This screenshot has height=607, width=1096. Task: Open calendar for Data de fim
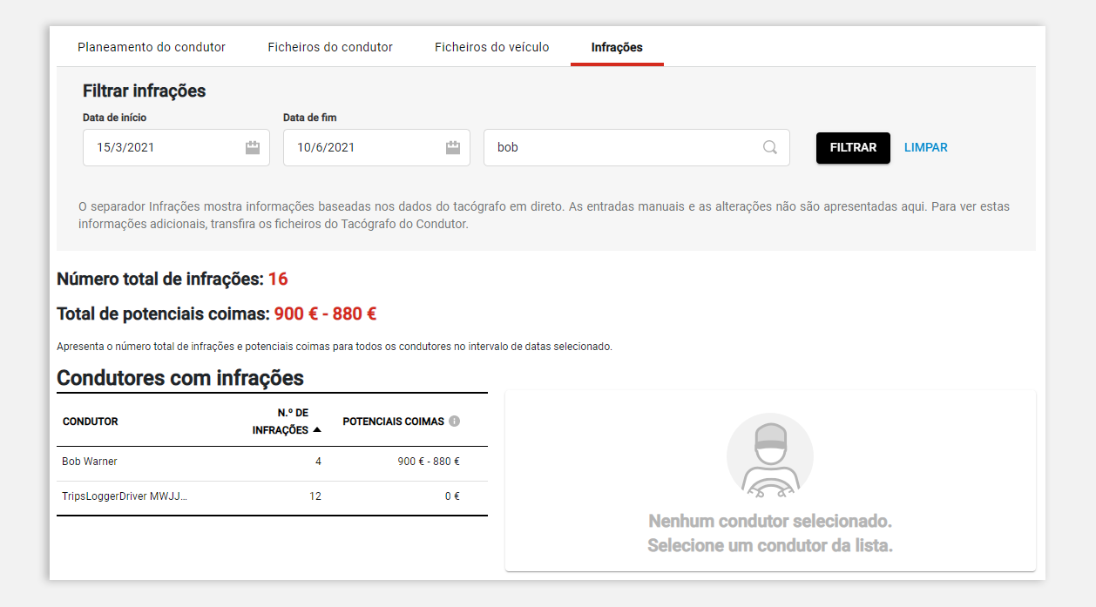click(x=453, y=147)
